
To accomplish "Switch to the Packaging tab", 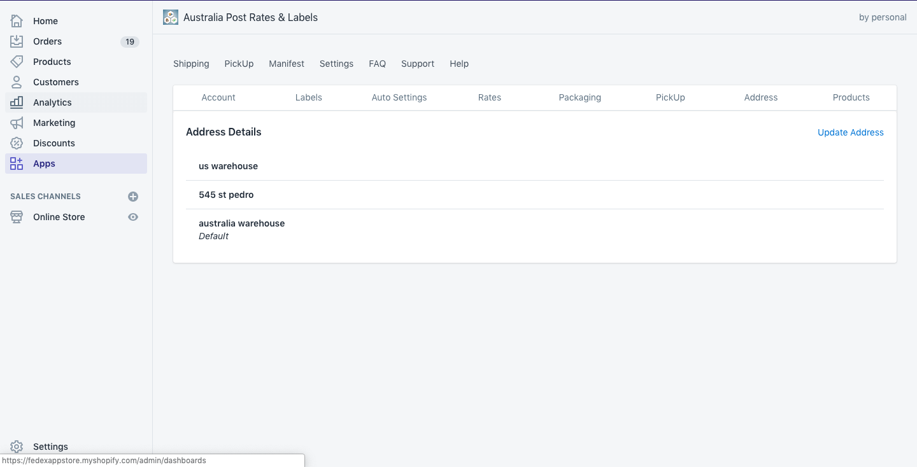I will pos(580,97).
